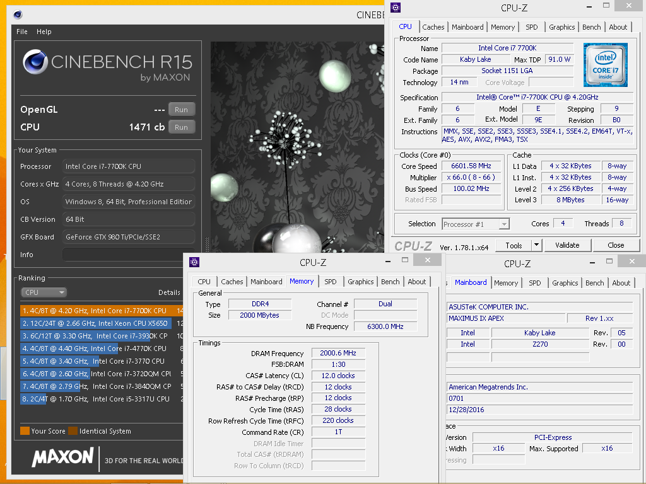The height and width of the screenshot is (484, 646).
Task: Click the brown Identical System legend swatch
Action: pyautogui.click(x=73, y=431)
